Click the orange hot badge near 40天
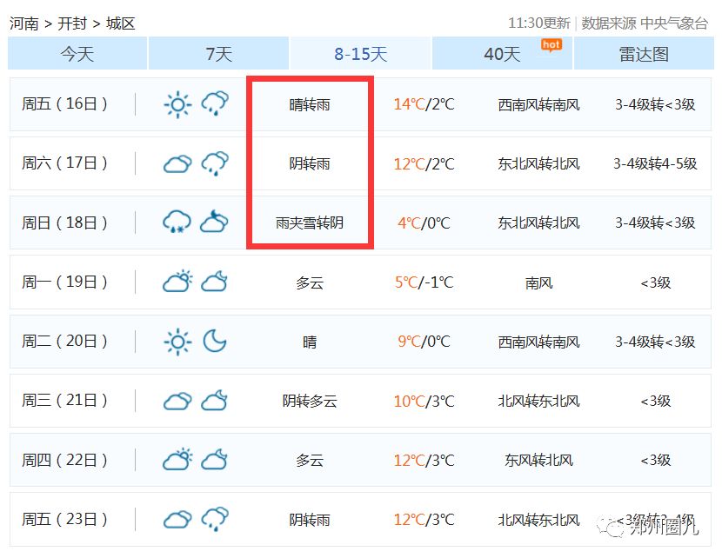 click(x=551, y=44)
